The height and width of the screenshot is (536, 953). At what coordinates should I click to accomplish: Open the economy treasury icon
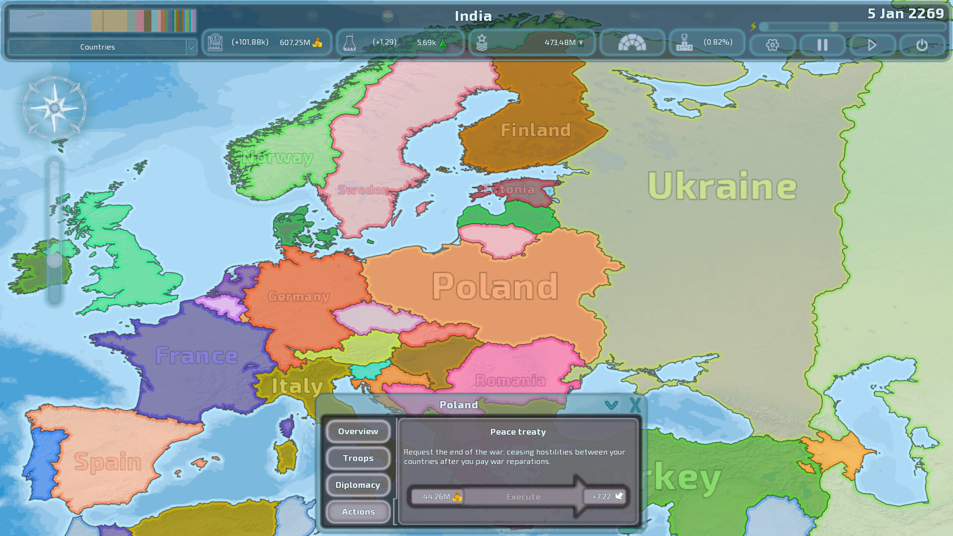[215, 43]
